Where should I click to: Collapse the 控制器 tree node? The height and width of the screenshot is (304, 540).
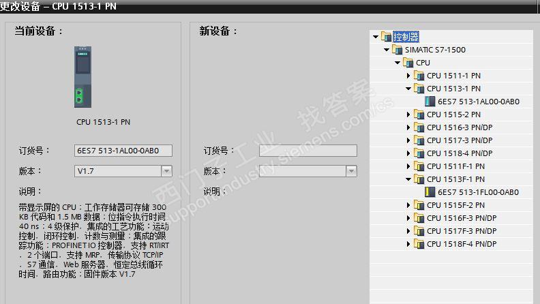376,37
